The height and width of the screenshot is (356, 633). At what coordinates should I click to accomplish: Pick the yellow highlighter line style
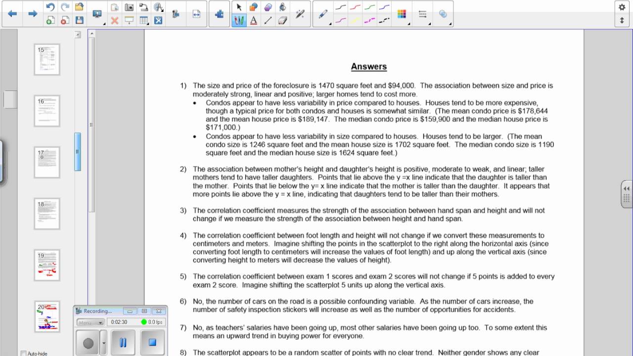355,20
